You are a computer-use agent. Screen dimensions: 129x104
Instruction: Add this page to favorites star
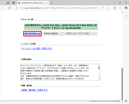pyautogui.click(x=108, y=8)
